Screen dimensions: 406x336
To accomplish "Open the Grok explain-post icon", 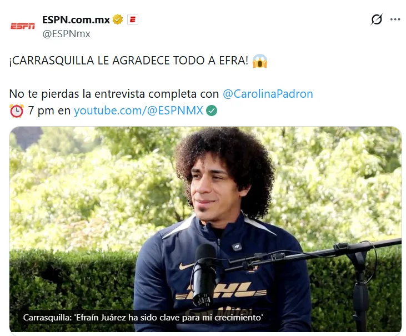I will coord(377,19).
